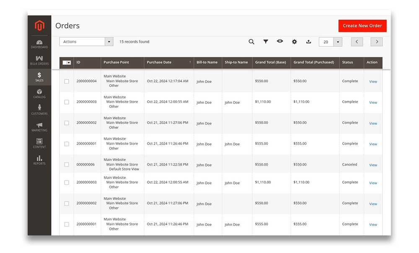419x253 pixels.
Task: Sort by Bill-to Name column header
Action: tap(208, 63)
